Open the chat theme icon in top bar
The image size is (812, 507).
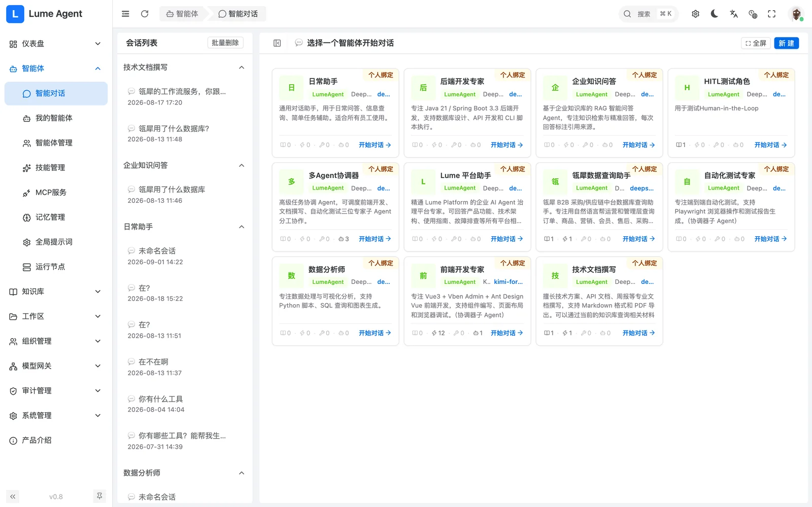pyautogui.click(x=753, y=14)
